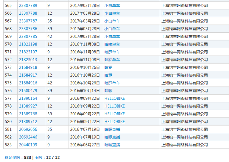The width and height of the screenshot is (229, 162).
Task: Click the 哈罗 trademark in row 574
Action: (108, 75)
